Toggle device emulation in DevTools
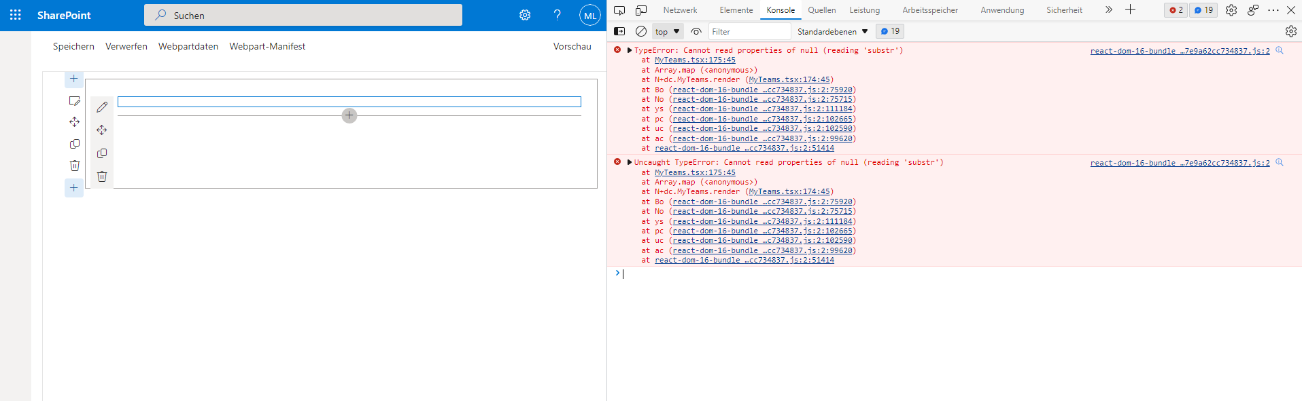 pos(641,10)
